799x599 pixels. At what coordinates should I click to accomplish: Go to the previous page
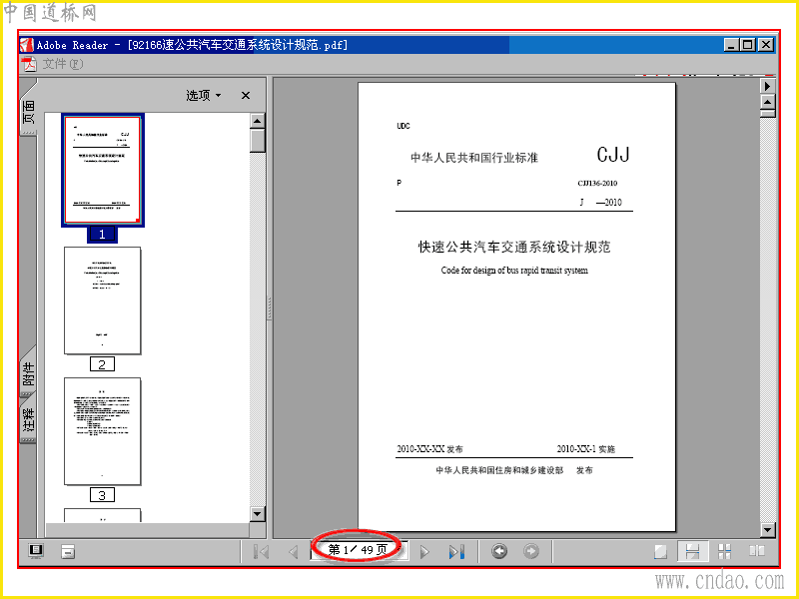[293, 552]
